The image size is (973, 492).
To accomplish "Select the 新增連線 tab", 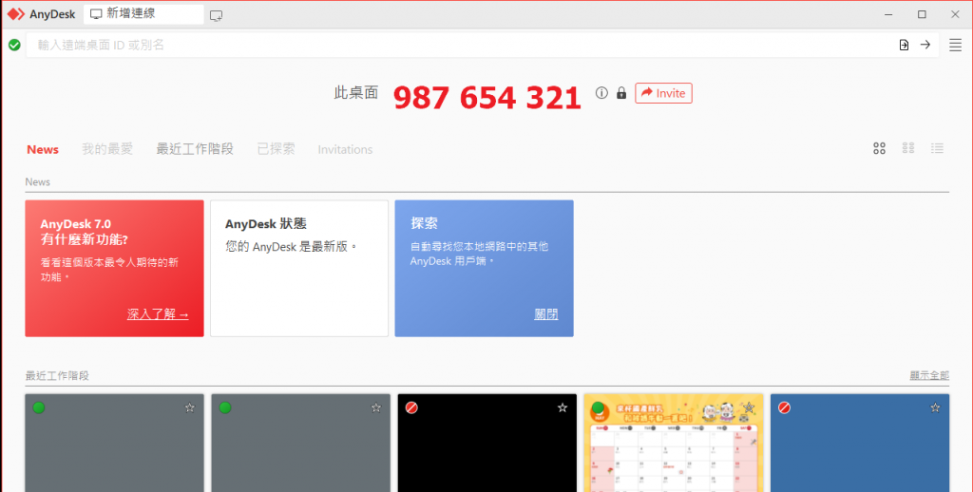I will tap(143, 13).
